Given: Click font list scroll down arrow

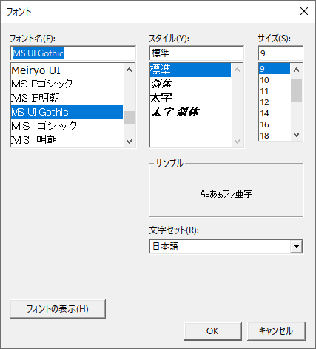Looking at the screenshot, I should point(129,142).
